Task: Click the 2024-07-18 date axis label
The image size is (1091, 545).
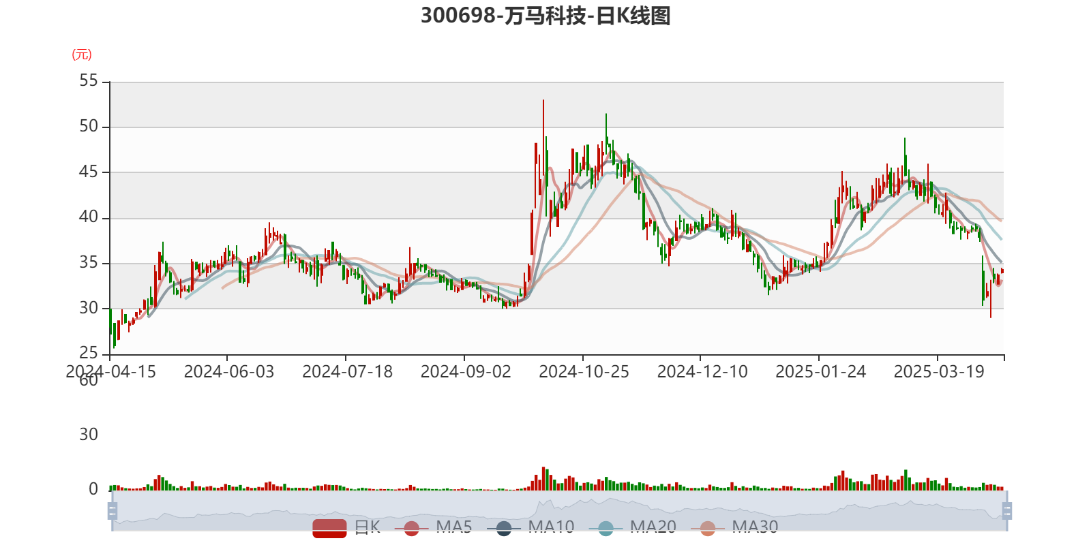Action: point(347,372)
